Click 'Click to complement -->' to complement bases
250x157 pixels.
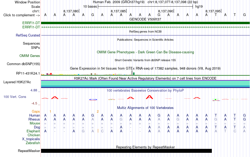click(x=22, y=15)
